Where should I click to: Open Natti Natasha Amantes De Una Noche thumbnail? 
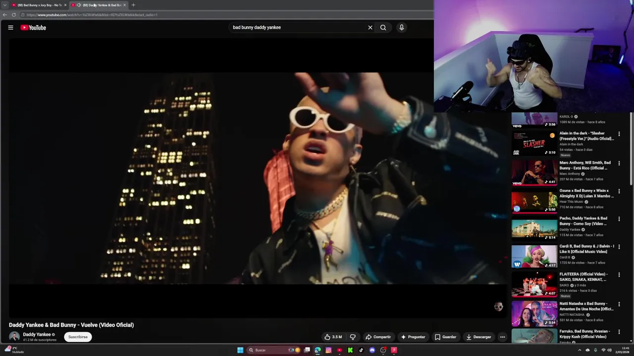point(534,313)
